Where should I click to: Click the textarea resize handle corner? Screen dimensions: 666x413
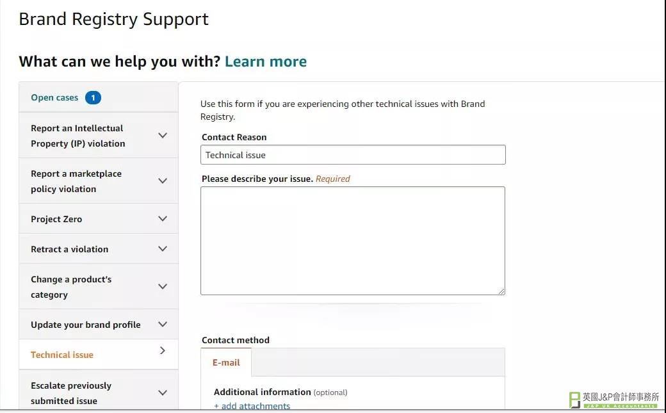(x=501, y=291)
